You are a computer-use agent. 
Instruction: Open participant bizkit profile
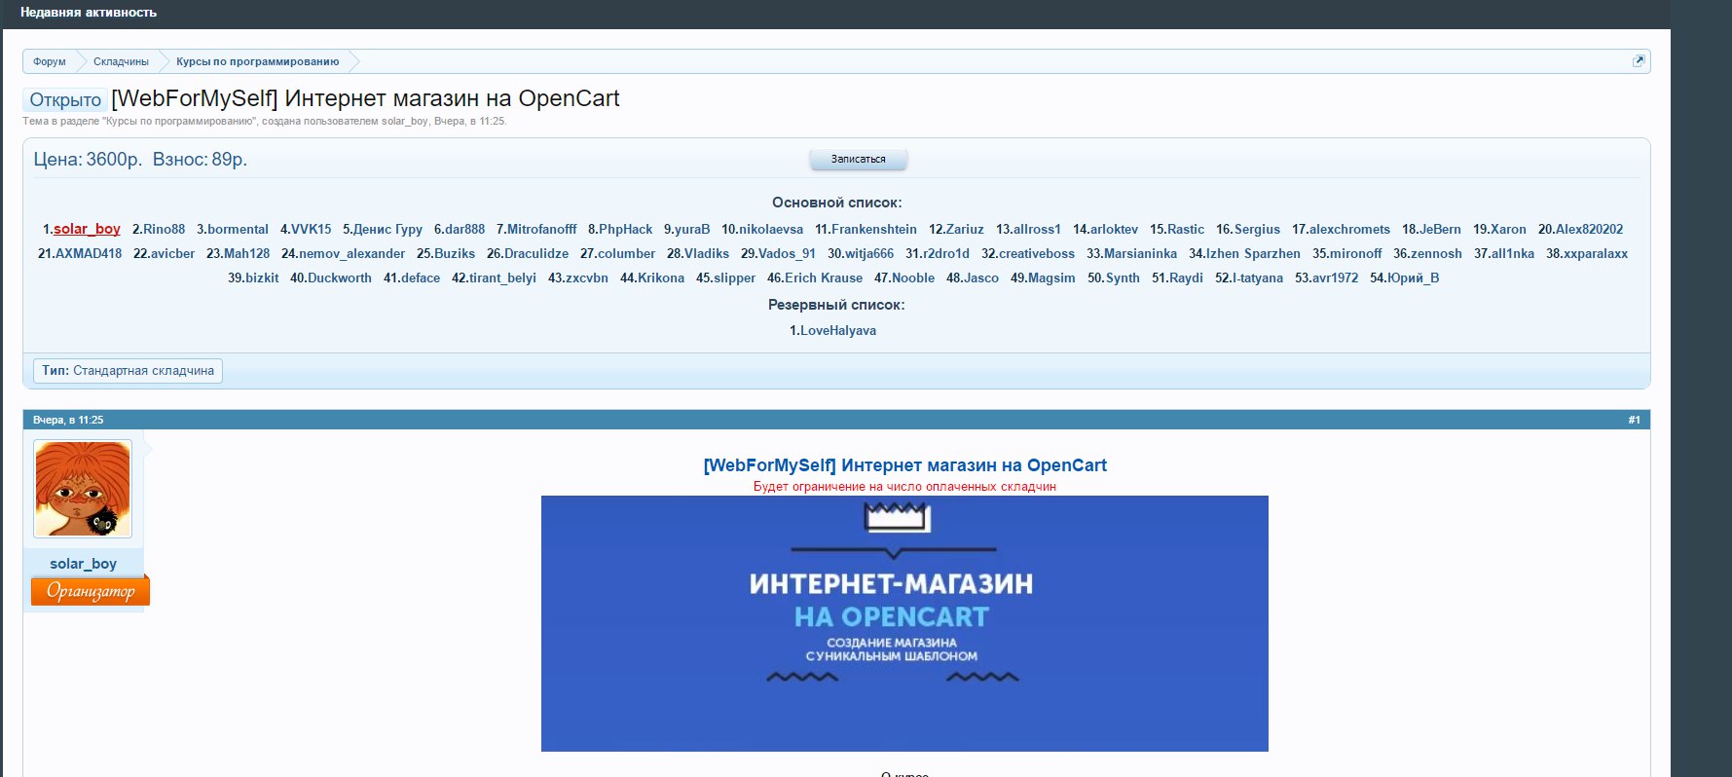pos(262,277)
